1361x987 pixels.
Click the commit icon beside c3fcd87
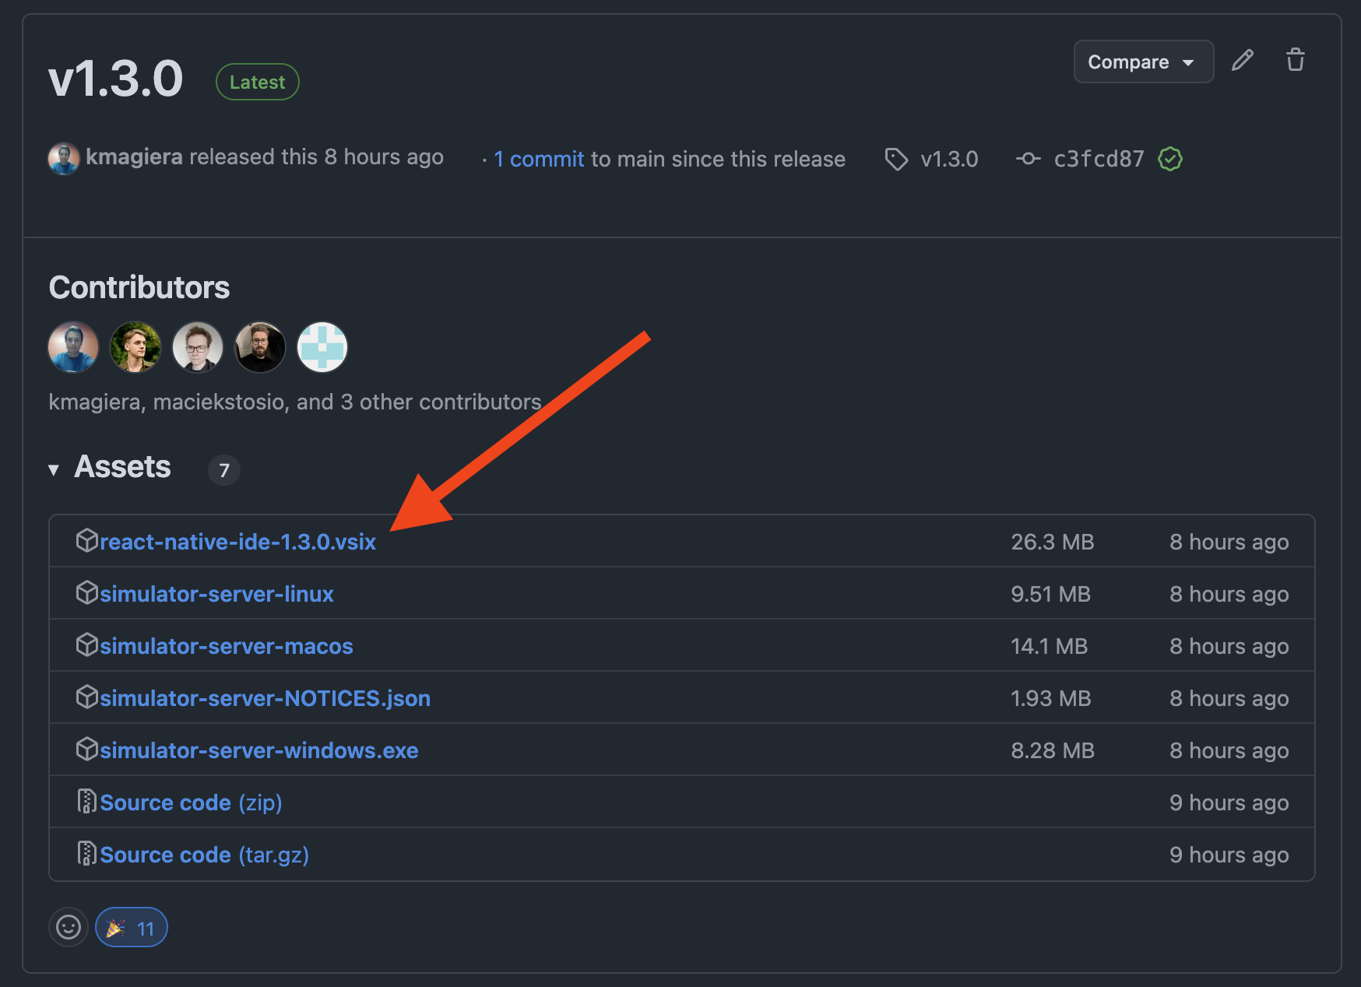pos(1029,159)
